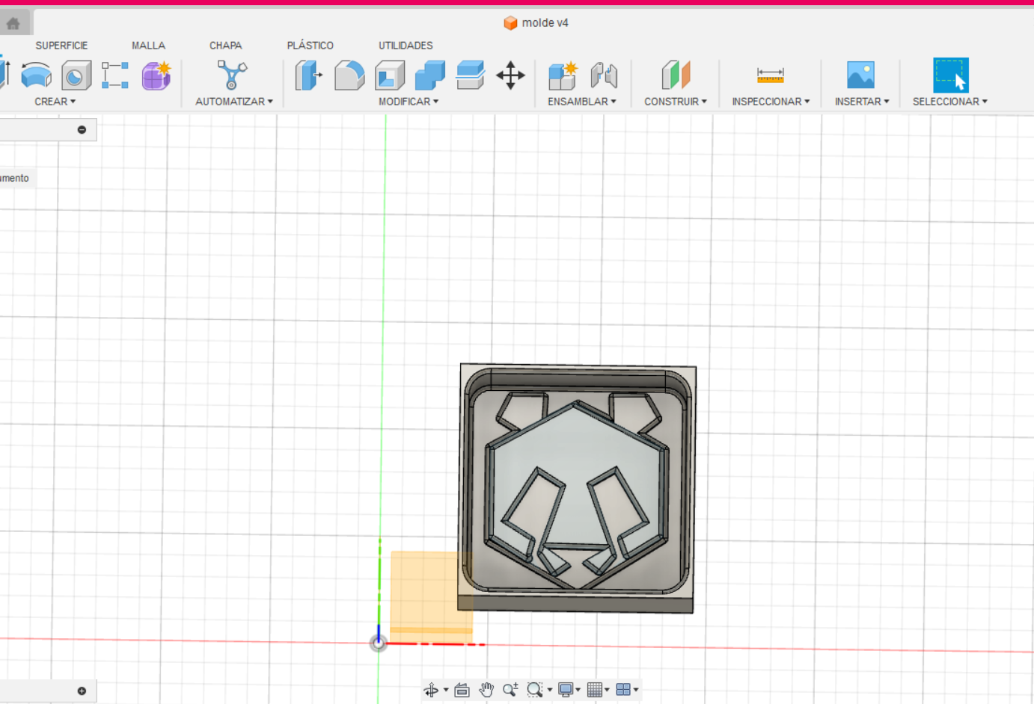This screenshot has height=704, width=1034.
Task: Select the Shell tool icon
Action: 390,75
